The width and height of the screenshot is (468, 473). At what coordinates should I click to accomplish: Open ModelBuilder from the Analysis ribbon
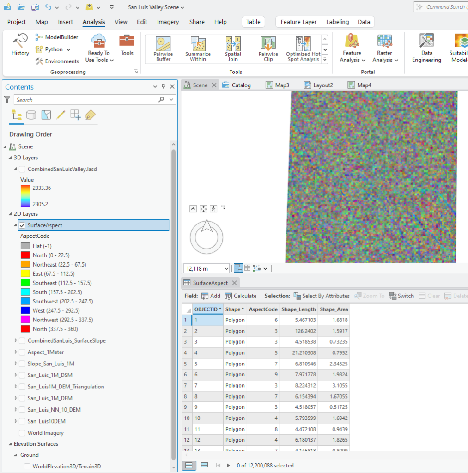[57, 37]
